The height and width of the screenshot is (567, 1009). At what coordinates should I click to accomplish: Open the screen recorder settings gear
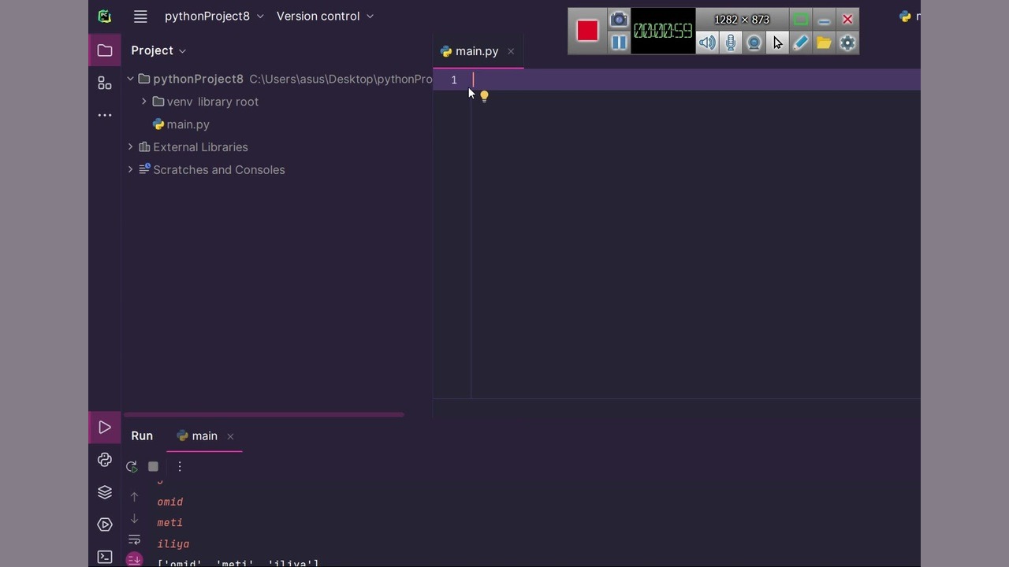[847, 43]
